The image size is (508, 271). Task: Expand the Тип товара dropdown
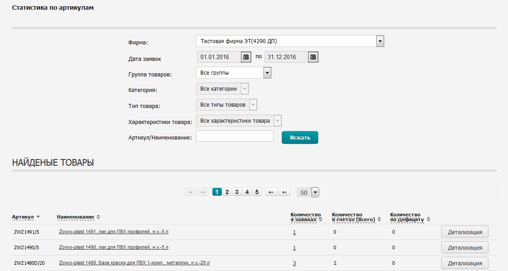(x=253, y=105)
